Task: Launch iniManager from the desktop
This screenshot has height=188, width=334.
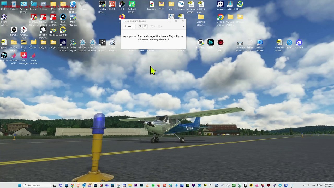Action: click(14, 31)
